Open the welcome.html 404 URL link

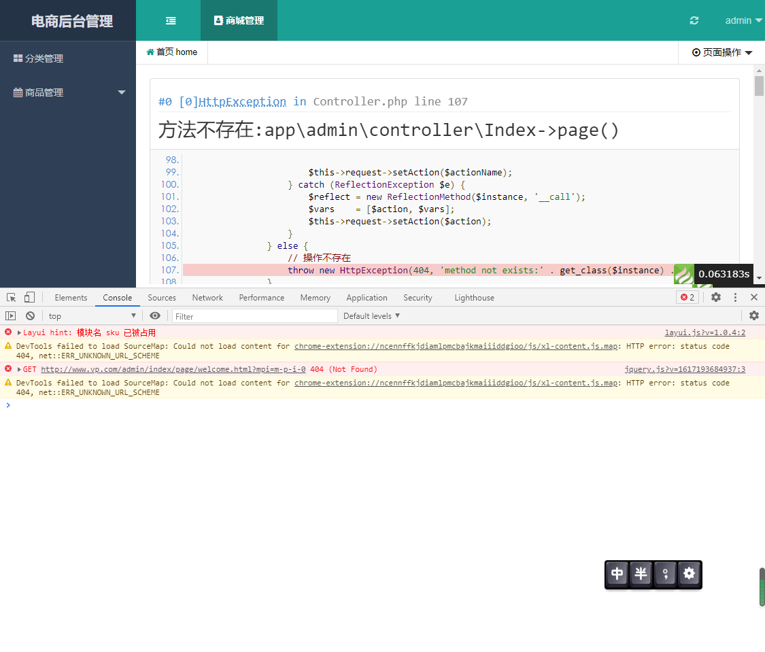(173, 370)
